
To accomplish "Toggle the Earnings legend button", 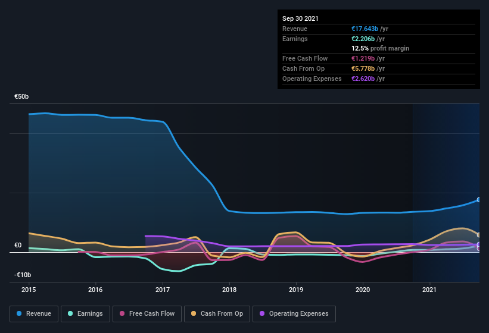I will coord(85,314).
